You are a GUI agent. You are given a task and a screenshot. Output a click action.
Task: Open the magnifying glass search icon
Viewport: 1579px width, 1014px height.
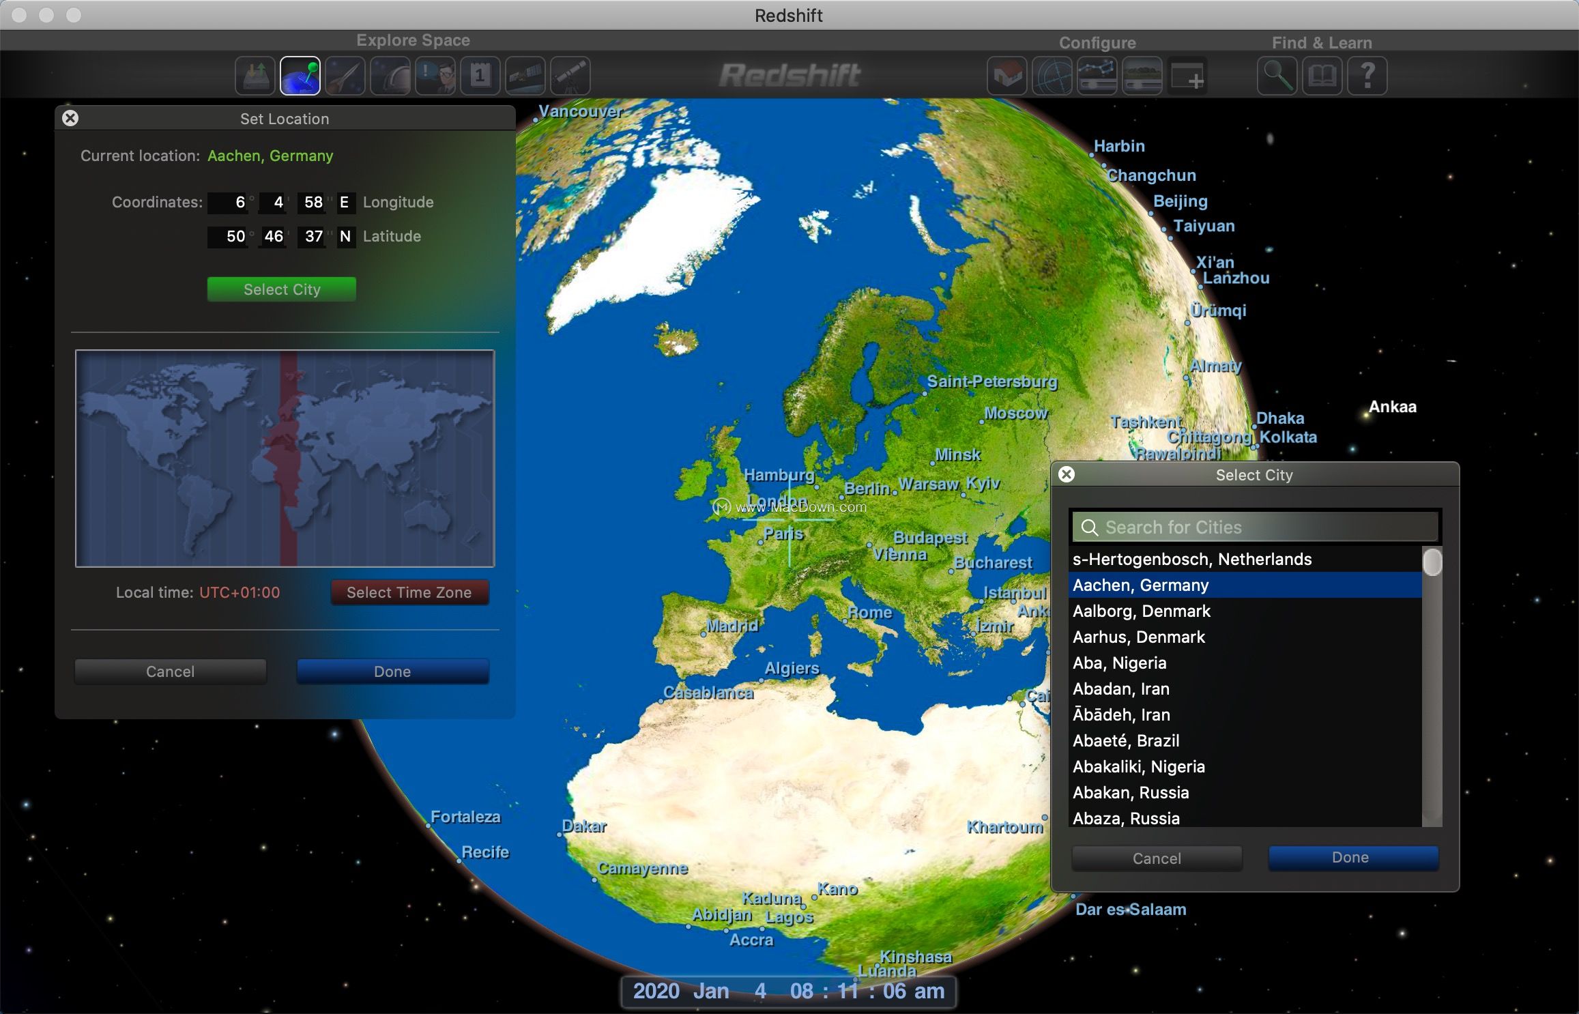click(x=1277, y=76)
